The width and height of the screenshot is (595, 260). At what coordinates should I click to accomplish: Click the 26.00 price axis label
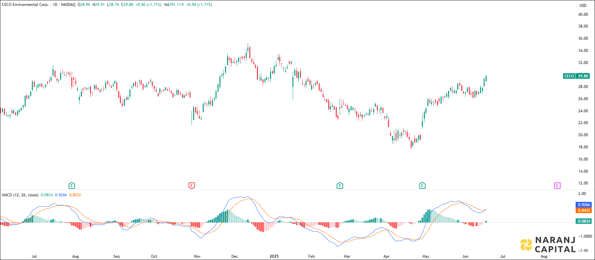(x=583, y=99)
